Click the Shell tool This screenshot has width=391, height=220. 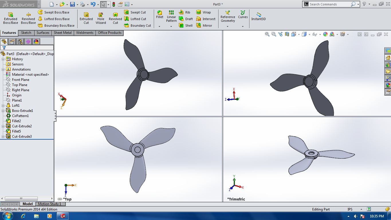pos(186,26)
